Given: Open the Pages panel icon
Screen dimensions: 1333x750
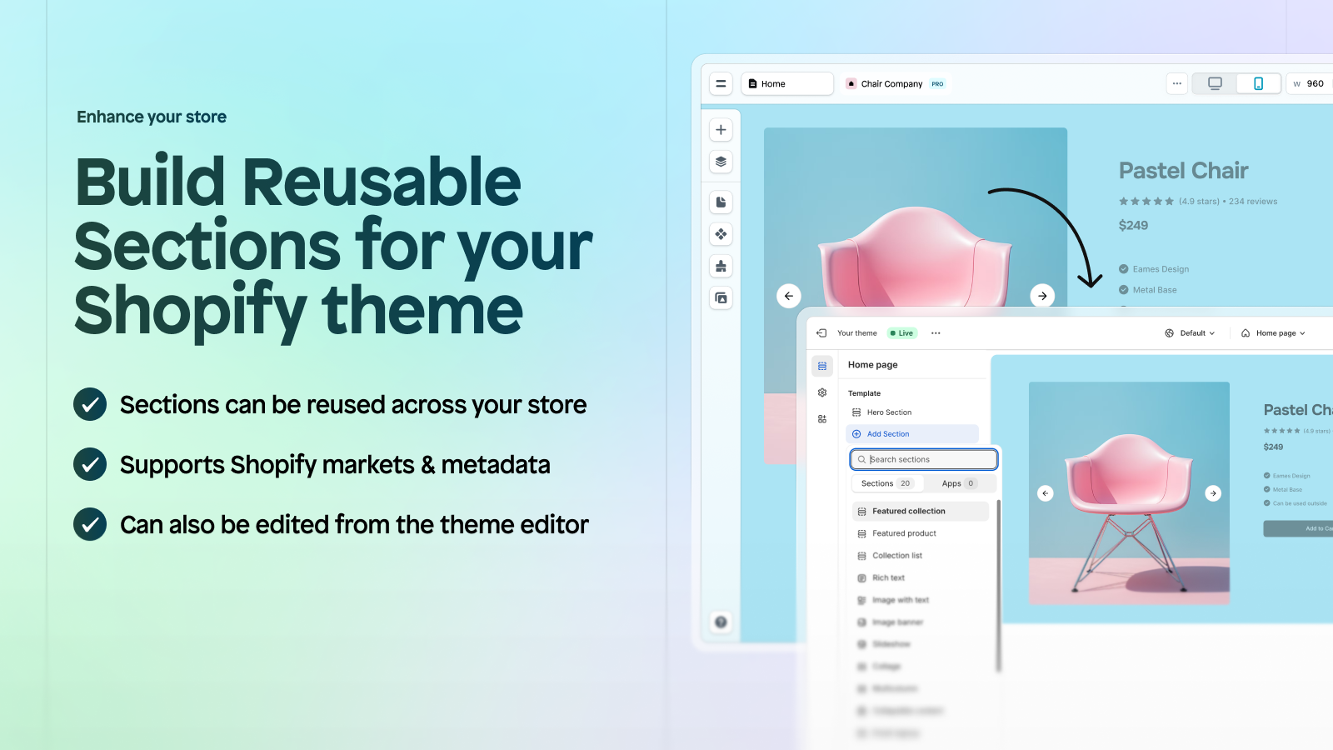Looking at the screenshot, I should pyautogui.click(x=721, y=202).
